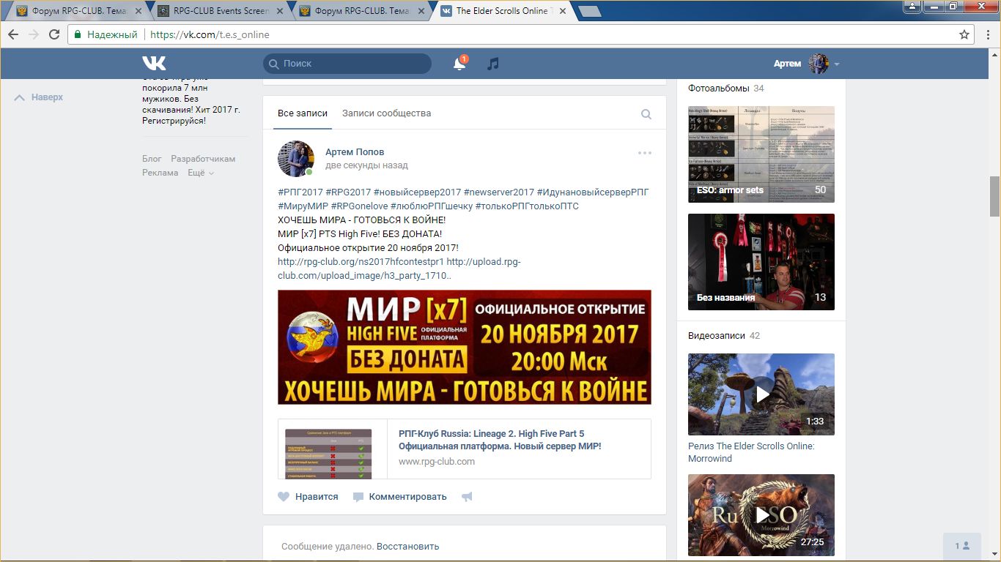This screenshot has width=1001, height=562.
Task: Click the #ИдунановыйсерверРПГ hashtag
Action: pyautogui.click(x=593, y=192)
